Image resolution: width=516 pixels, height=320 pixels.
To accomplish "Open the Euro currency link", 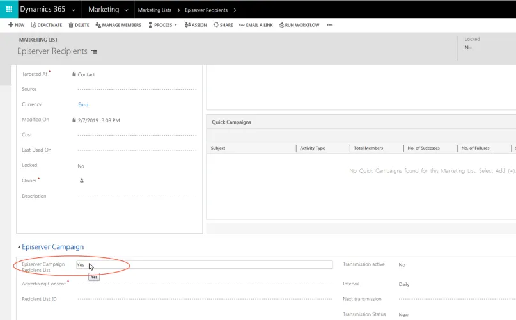I will click(x=83, y=104).
